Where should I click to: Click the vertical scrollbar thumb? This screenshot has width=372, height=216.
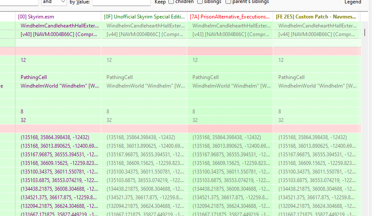[365, 32]
